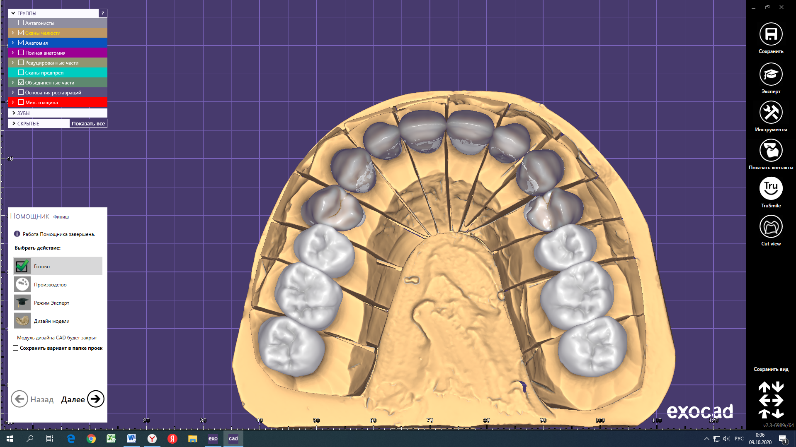This screenshot has height=447, width=796.
Task: Click Показать контакты icon
Action: tap(771, 151)
